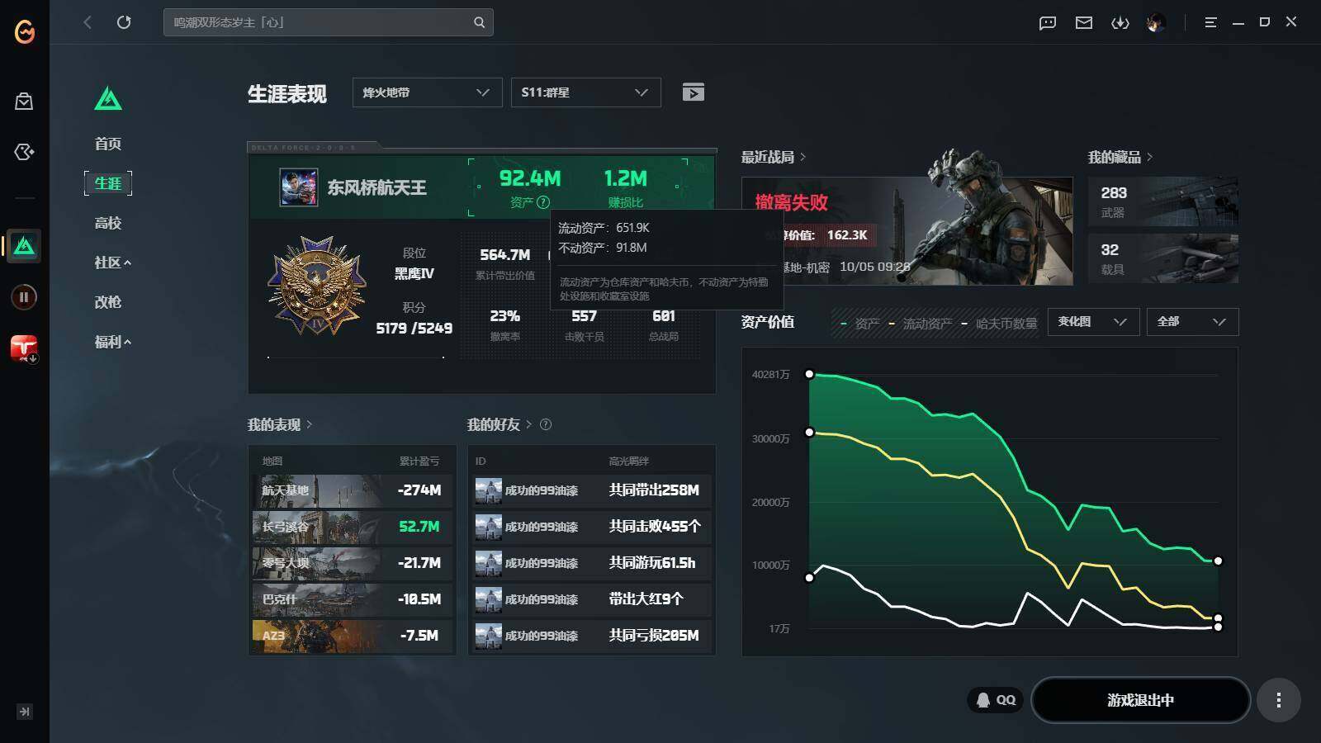The image size is (1321, 743).
Task: Select the 生涯 navigation item
Action: [x=108, y=183]
